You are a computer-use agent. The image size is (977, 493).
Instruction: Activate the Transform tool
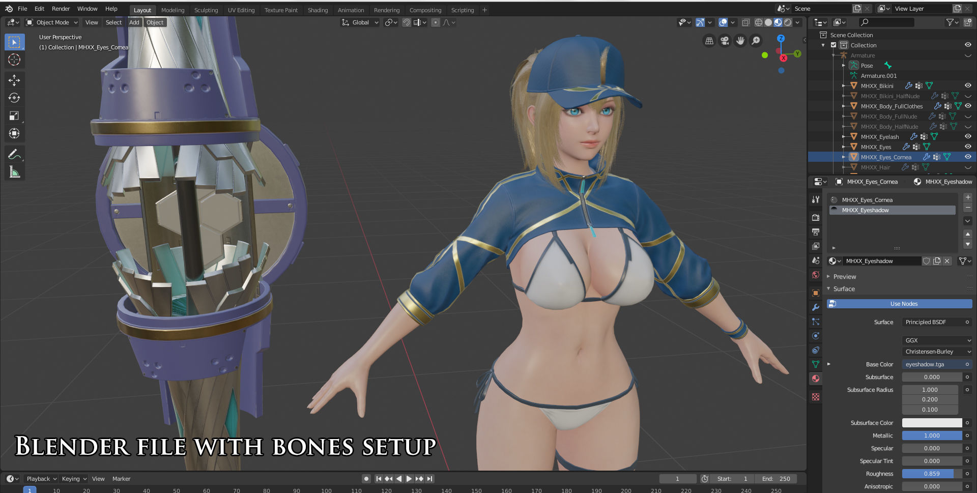[x=14, y=133]
